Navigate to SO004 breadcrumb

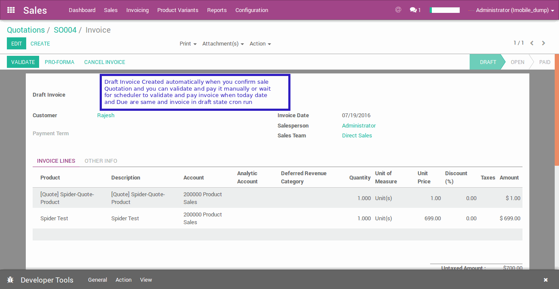[65, 30]
